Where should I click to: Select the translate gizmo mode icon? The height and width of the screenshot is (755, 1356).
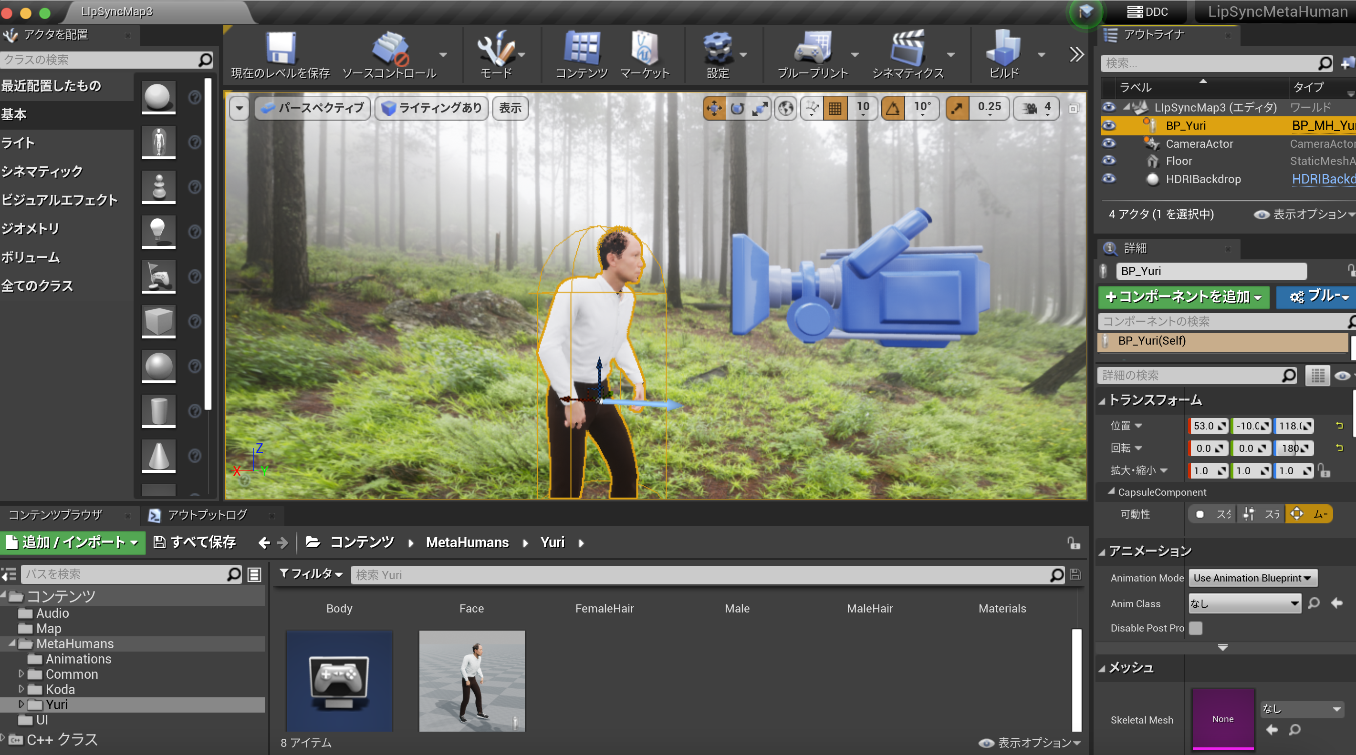pyautogui.click(x=714, y=108)
